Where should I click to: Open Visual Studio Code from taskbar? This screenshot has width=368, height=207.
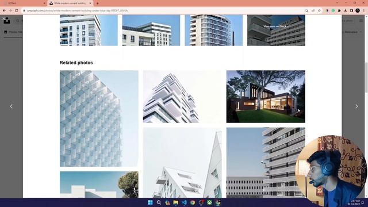pyautogui.click(x=184, y=202)
